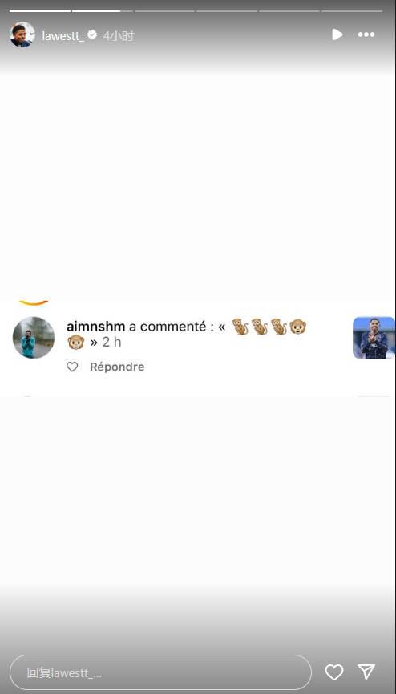Viewport: 396px width, 694px height.
Task: Jump to the last story progress segment
Action: click(352, 10)
